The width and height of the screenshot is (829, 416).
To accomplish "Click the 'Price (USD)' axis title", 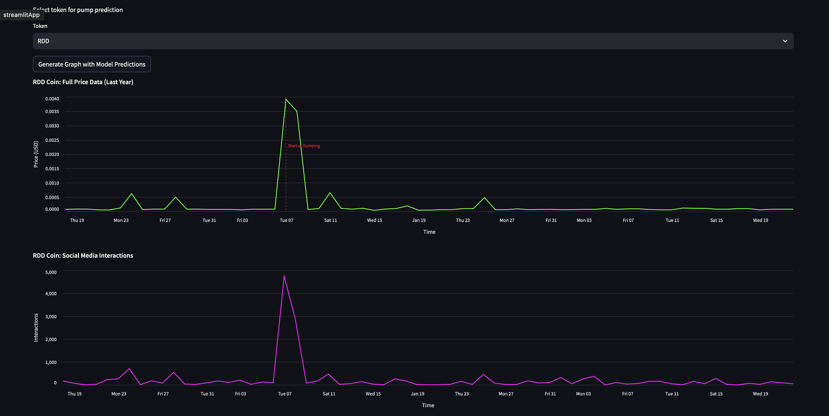I will (36, 154).
